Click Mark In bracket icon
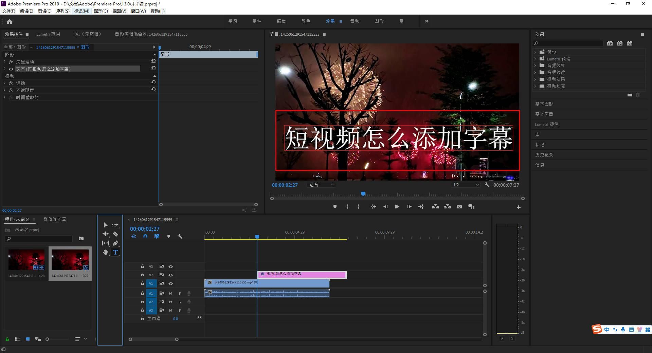 pyautogui.click(x=347, y=207)
